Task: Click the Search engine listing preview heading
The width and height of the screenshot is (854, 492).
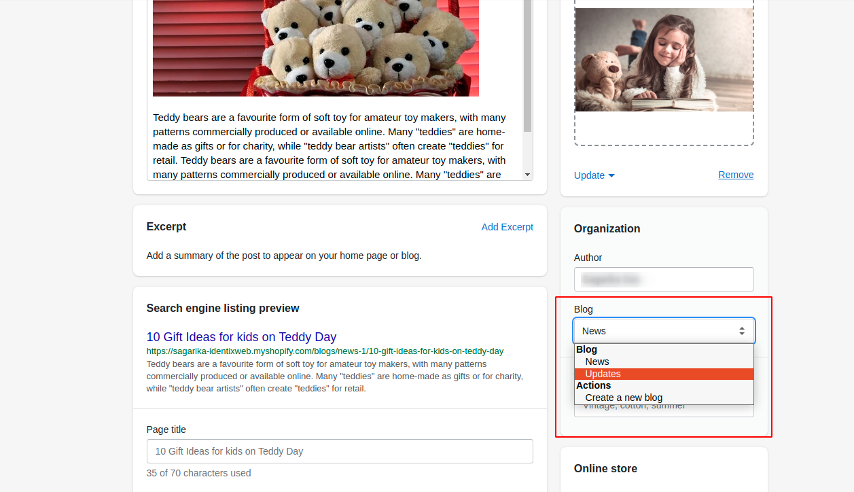Action: [x=223, y=308]
